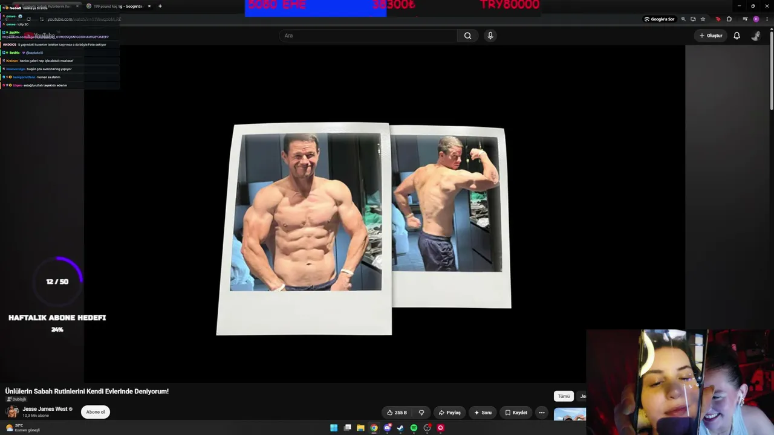Open Chrome media controls icon
The width and height of the screenshot is (774, 435).
point(745,19)
